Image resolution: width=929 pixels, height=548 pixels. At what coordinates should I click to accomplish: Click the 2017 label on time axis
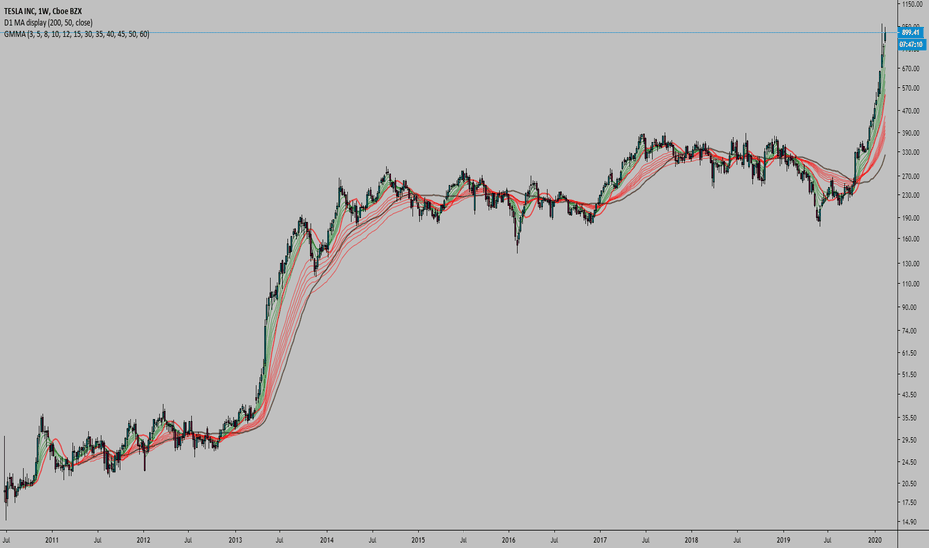[x=600, y=540]
